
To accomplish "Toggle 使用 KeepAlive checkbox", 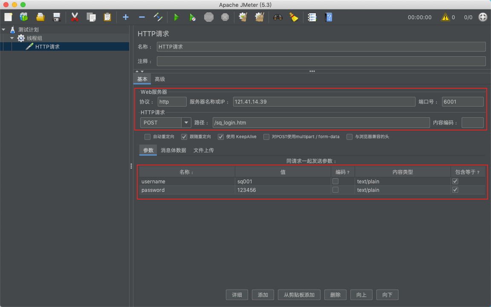I will point(221,136).
